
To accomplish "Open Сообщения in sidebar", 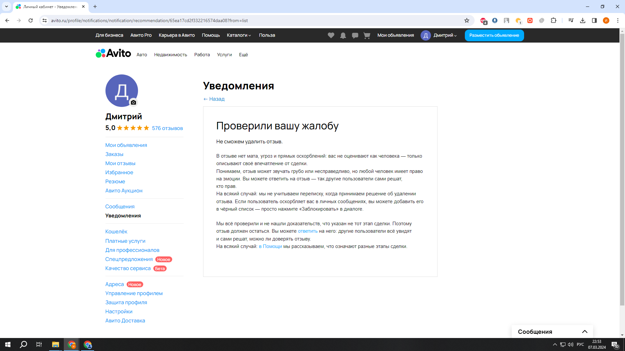I will [x=120, y=207].
